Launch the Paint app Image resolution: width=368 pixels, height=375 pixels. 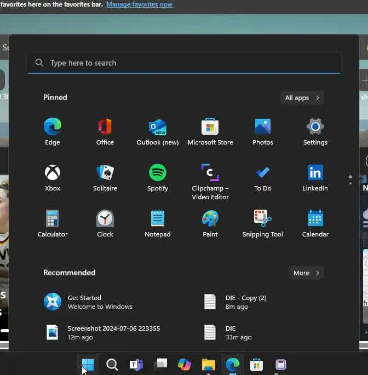[x=210, y=223]
